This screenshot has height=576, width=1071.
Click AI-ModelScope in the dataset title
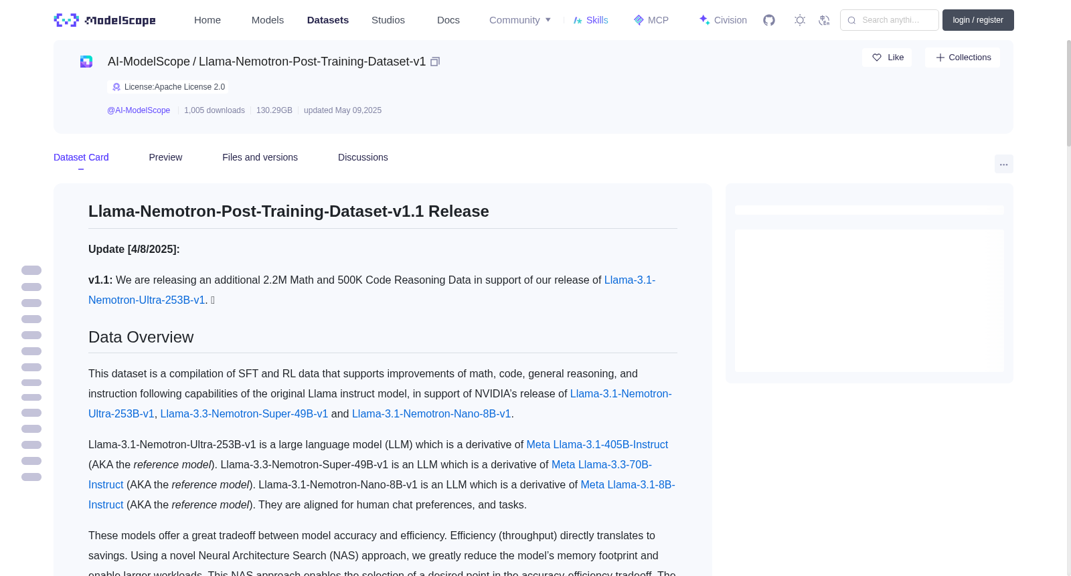pyautogui.click(x=149, y=62)
